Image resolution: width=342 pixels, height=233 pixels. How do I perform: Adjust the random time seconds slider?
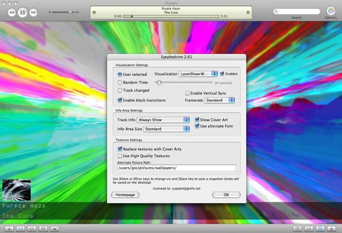pos(159,82)
